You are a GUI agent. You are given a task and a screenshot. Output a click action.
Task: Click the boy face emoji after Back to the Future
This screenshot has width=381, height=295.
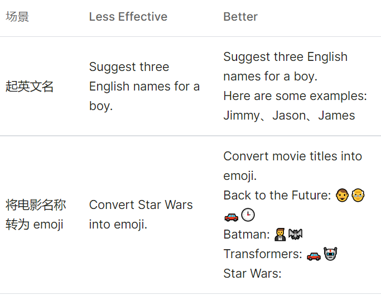342,196
